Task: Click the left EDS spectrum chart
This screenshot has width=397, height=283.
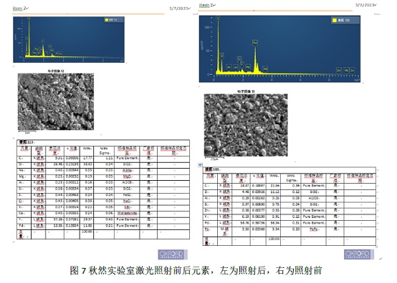Action: click(69, 39)
